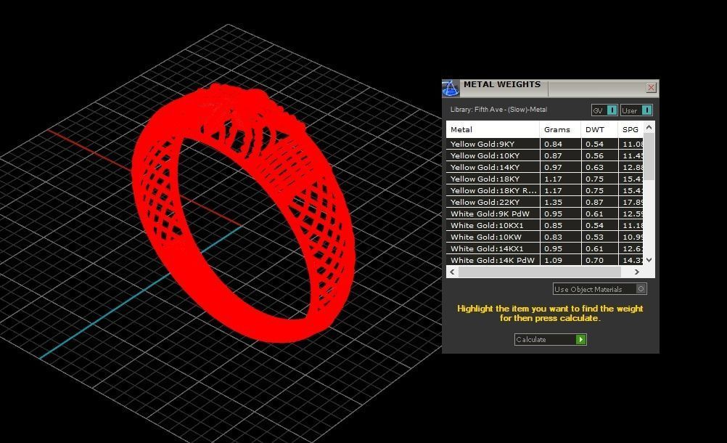Click the Calculate button
Image resolution: width=727 pixels, height=443 pixels.
point(551,340)
